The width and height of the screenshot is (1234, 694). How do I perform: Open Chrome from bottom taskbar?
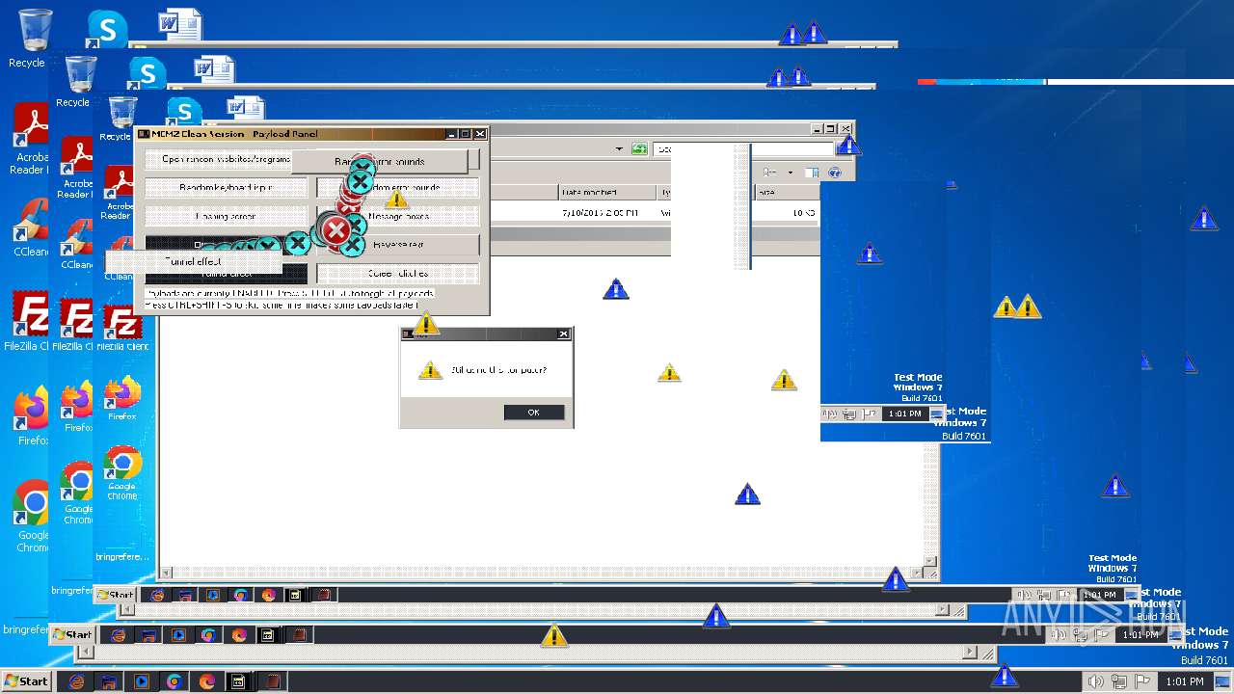(x=174, y=681)
